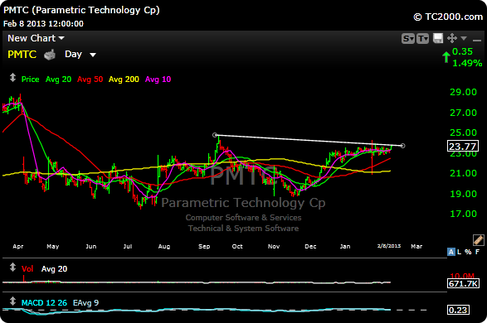Click the 23.77 current price box

463,147
